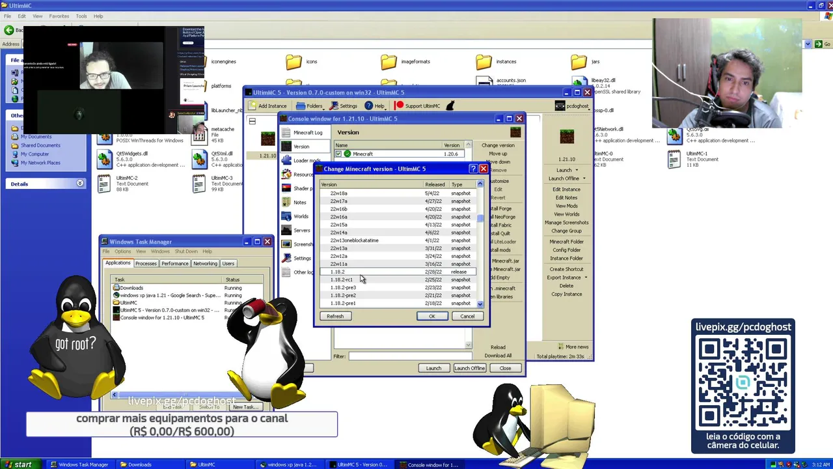Open the Worlds page icon in console sidebar
The image size is (833, 469).
pos(286,216)
